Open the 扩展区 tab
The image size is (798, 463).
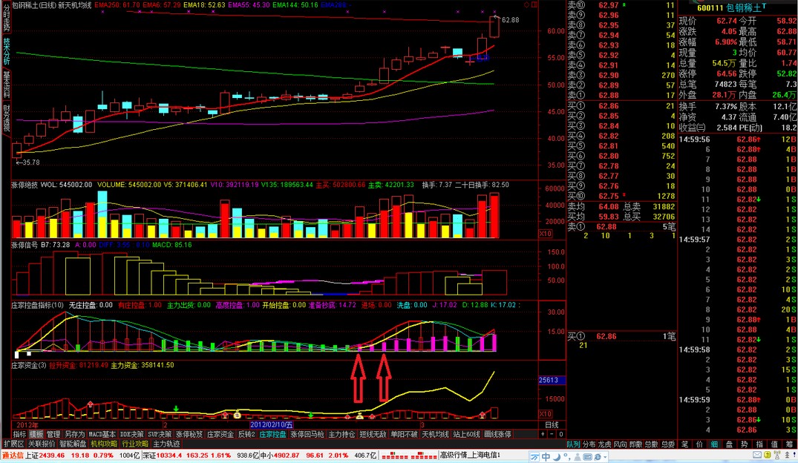click(x=14, y=444)
